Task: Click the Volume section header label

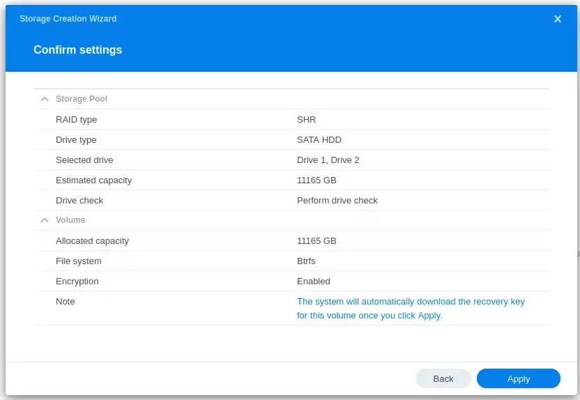Action: [70, 220]
